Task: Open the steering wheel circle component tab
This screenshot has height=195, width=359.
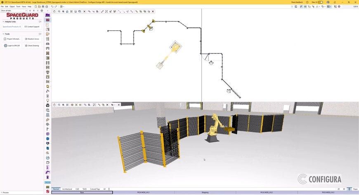Action: (47, 105)
